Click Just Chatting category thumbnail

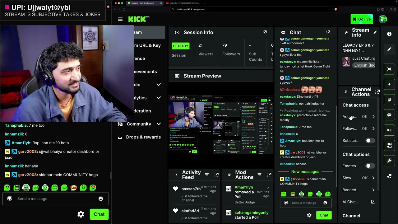346,62
